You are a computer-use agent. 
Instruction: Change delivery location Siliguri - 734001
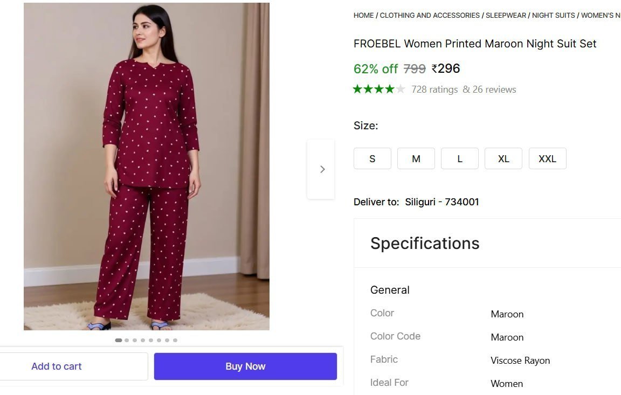[442, 202]
